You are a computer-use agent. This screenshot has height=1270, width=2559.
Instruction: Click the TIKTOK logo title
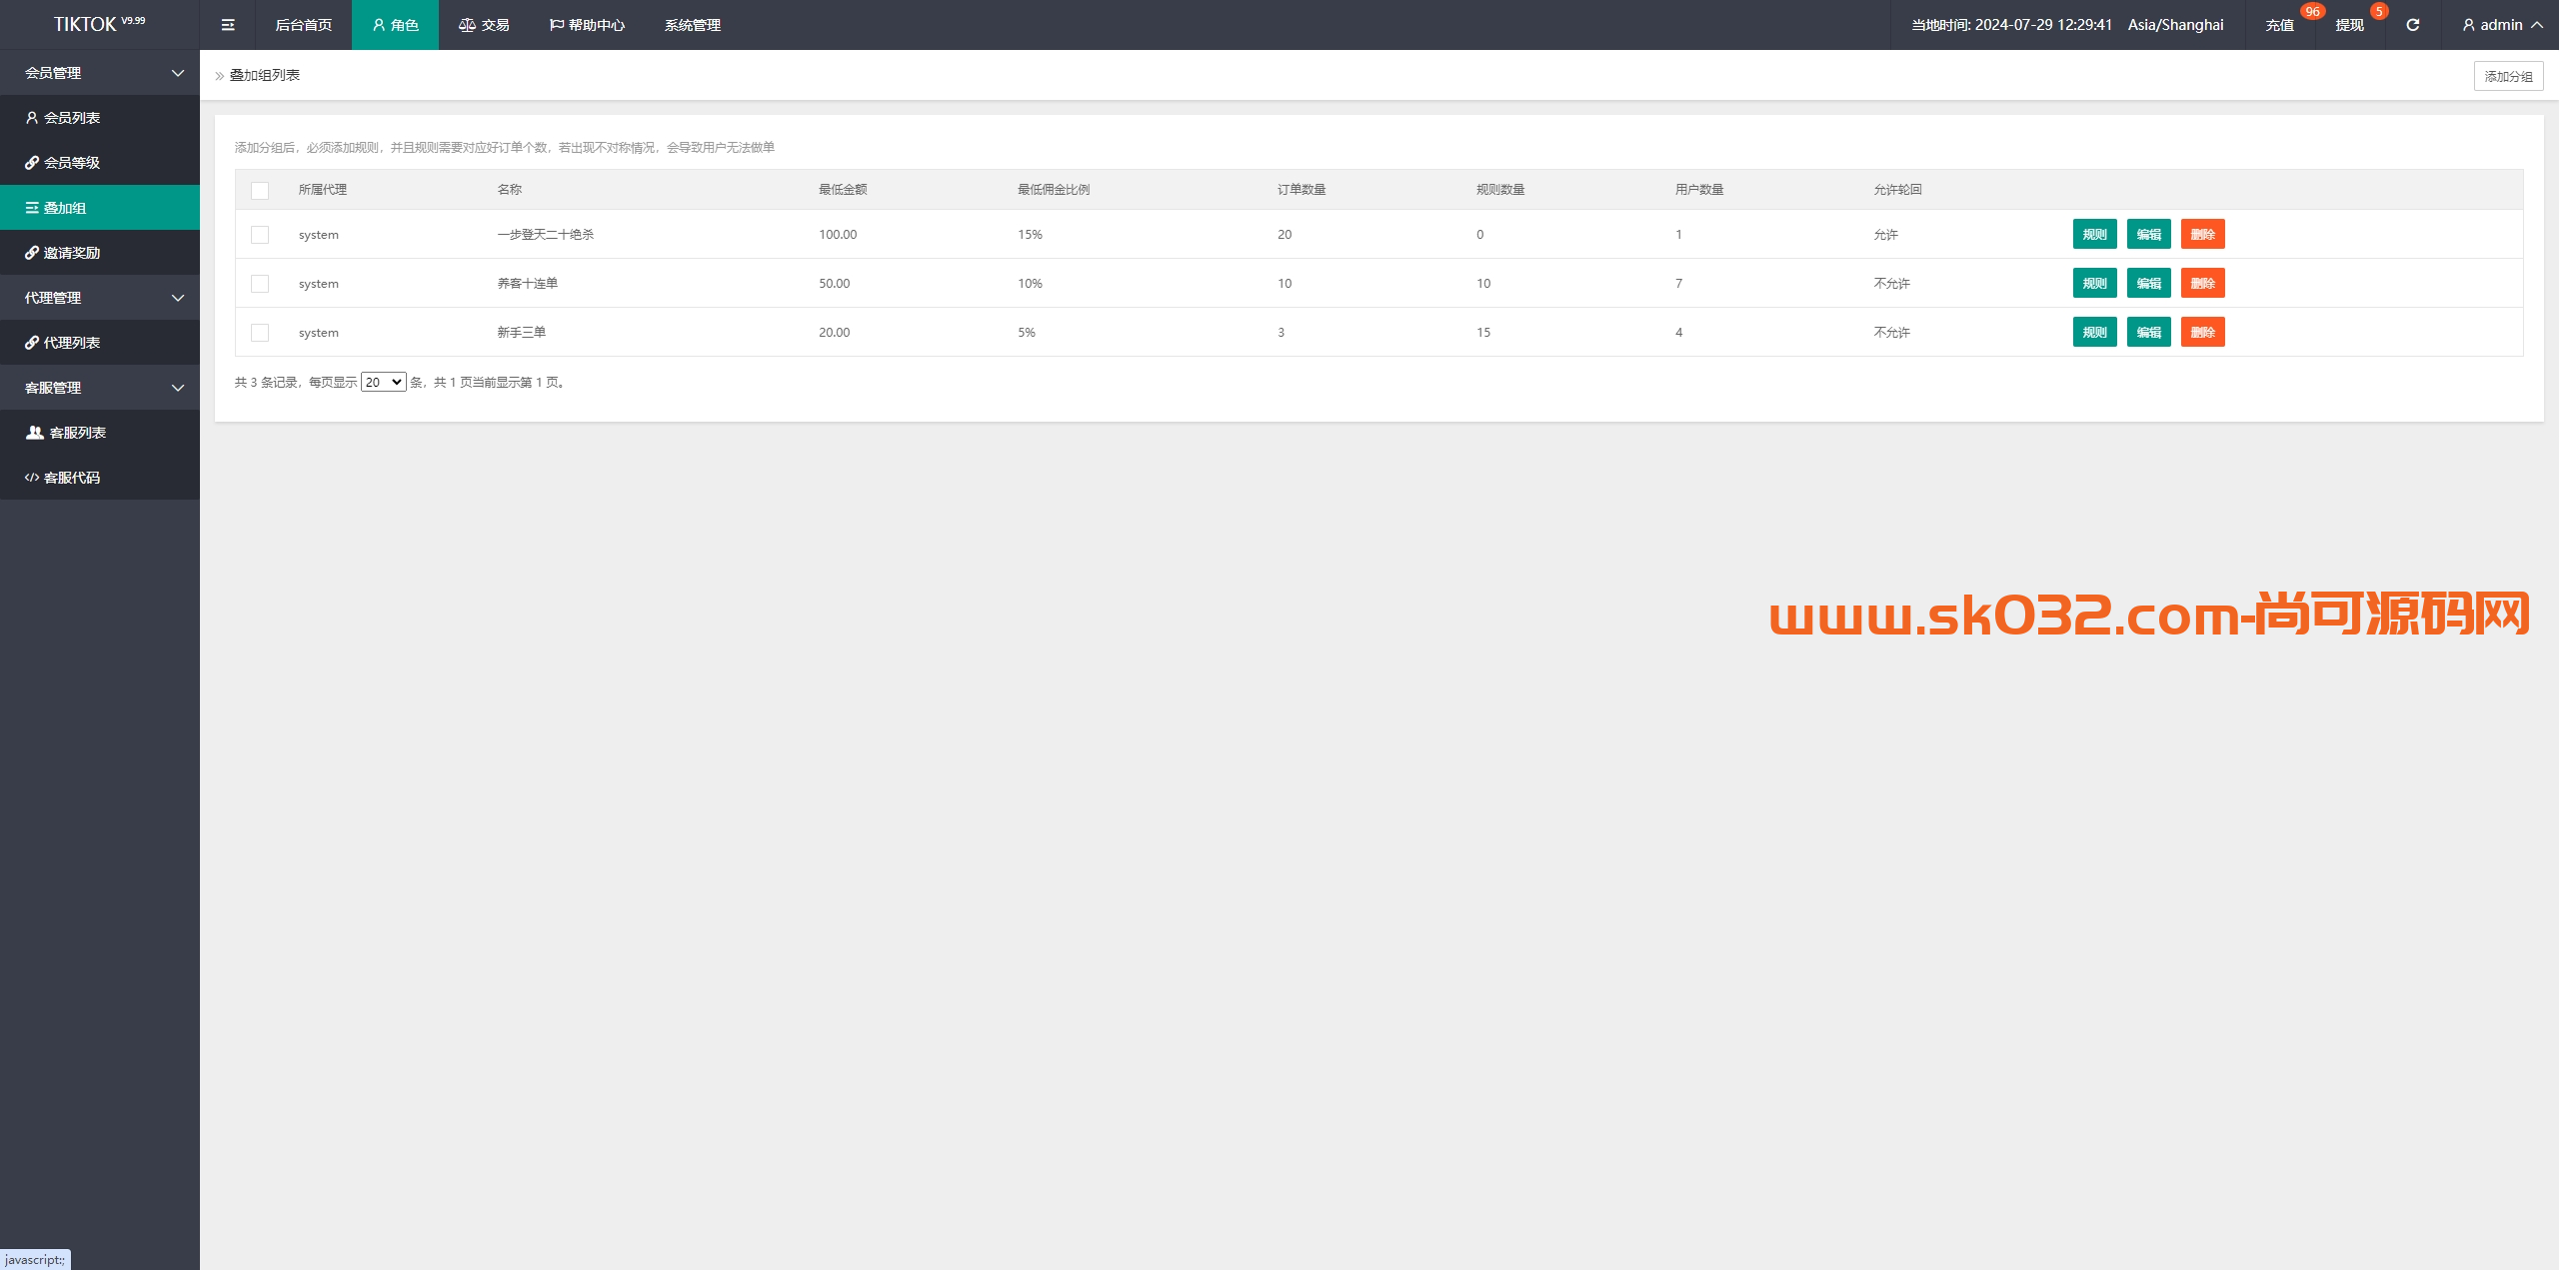click(99, 24)
